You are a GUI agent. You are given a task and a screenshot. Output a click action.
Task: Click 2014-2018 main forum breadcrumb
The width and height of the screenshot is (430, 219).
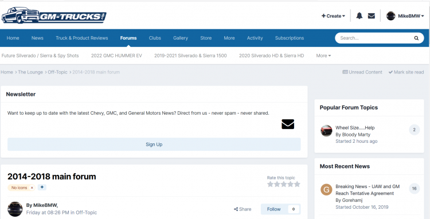[96, 72]
